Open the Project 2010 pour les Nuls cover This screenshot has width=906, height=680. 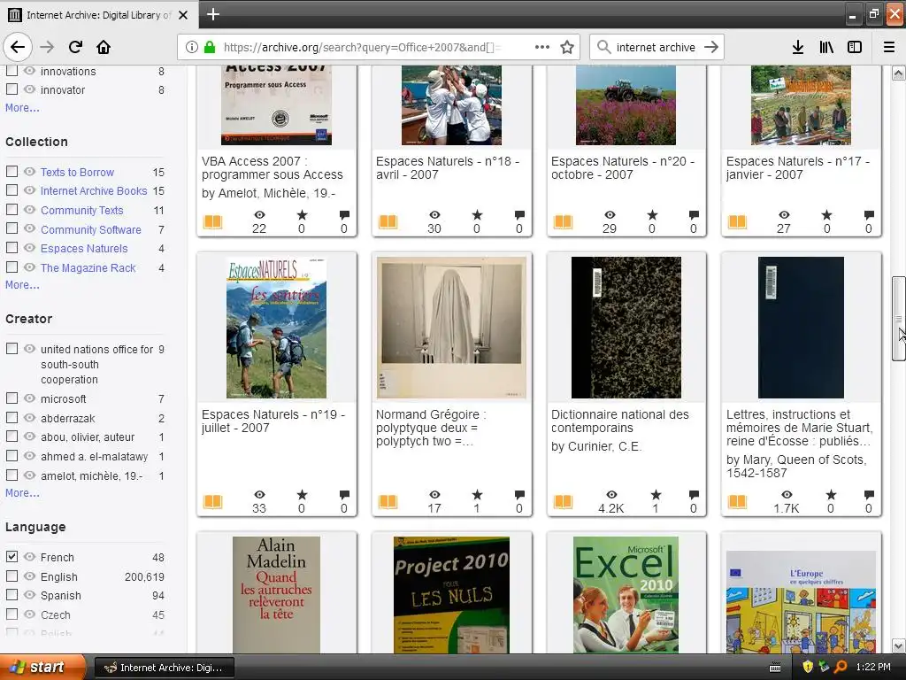coord(451,595)
